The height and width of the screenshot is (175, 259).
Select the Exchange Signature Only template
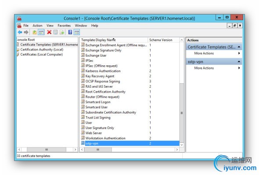pos(104,50)
